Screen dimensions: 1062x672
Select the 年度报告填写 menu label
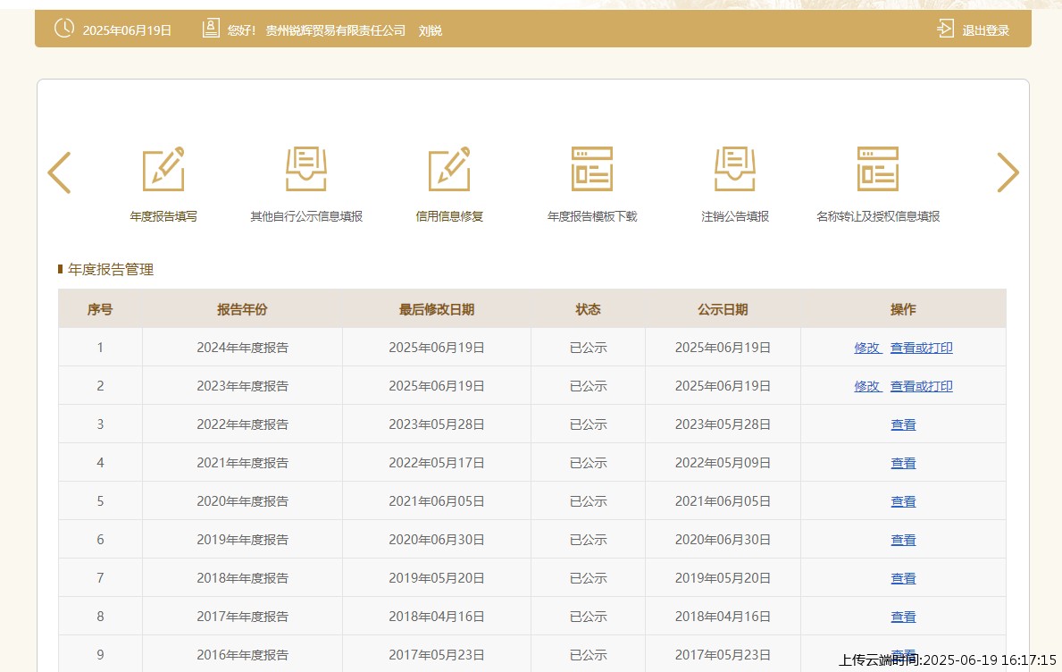[x=163, y=216]
